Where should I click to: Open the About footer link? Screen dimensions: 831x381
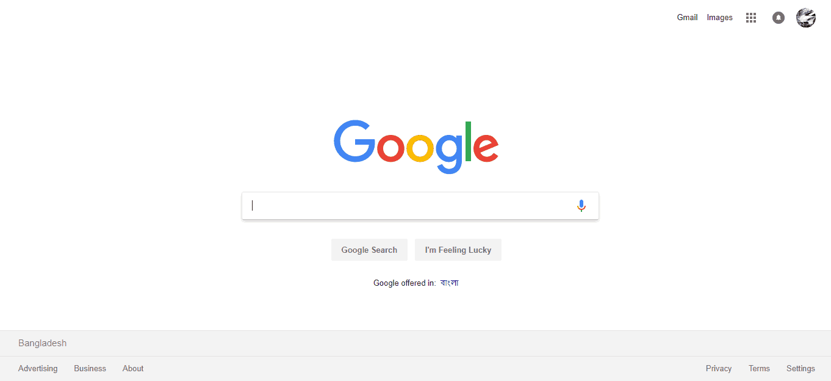pyautogui.click(x=133, y=368)
